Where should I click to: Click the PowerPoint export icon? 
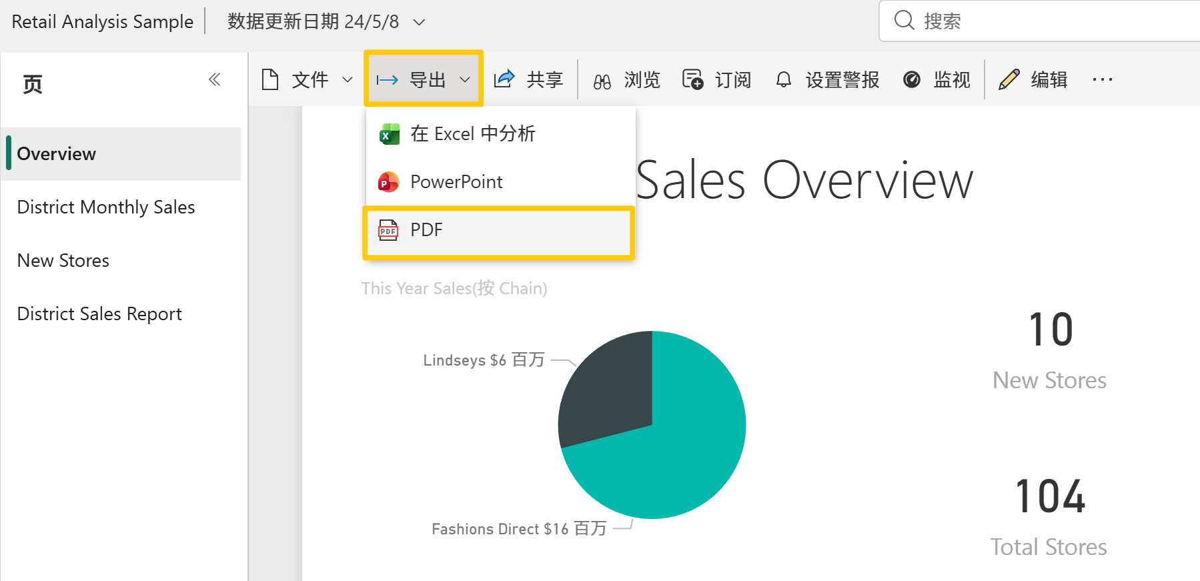388,181
